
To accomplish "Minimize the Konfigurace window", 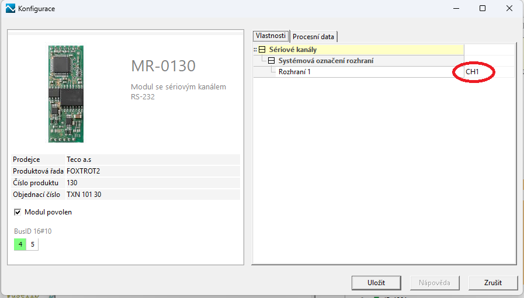I will tap(455, 9).
